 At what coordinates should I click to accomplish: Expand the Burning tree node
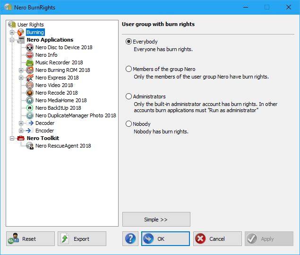pyautogui.click(x=12, y=32)
